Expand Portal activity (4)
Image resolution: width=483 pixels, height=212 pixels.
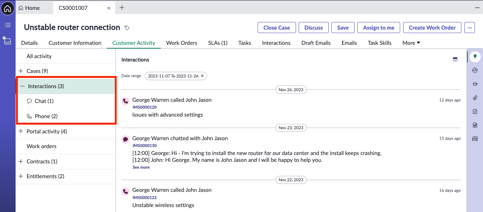(x=21, y=131)
